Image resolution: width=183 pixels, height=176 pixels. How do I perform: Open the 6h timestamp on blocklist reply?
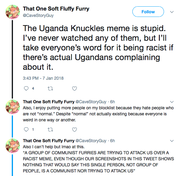click(x=112, y=102)
